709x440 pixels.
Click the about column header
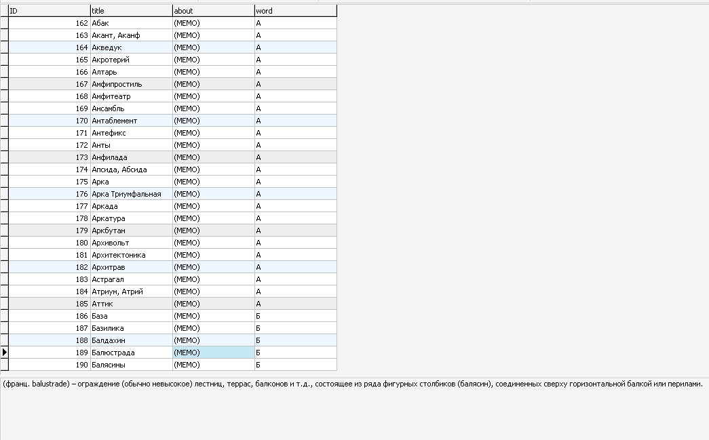pos(213,11)
